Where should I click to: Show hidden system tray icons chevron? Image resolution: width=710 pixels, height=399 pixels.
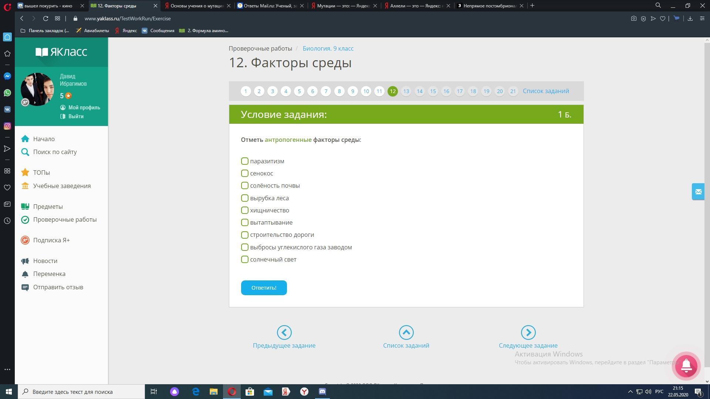630,392
